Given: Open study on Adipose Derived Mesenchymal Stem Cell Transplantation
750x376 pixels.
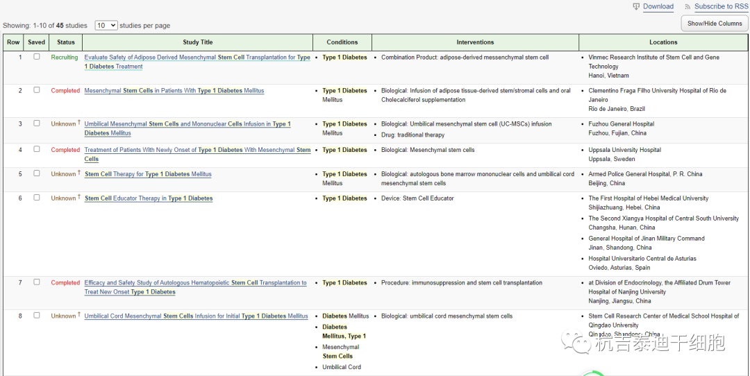Looking at the screenshot, I should (197, 62).
